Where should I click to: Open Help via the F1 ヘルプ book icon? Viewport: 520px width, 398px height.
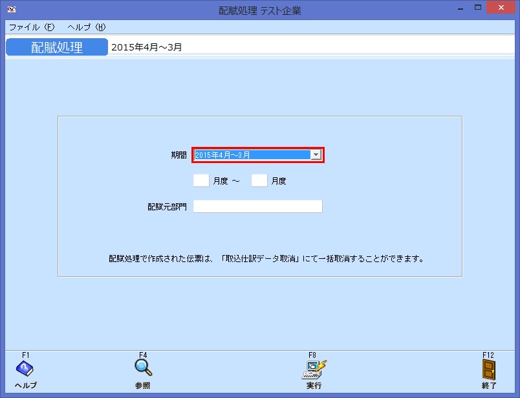point(23,369)
